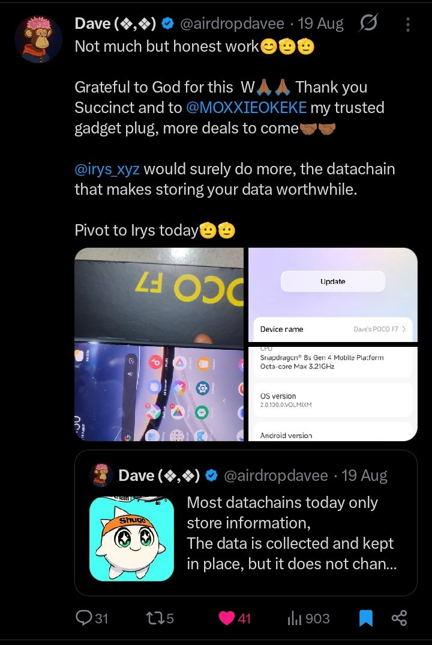This screenshot has height=645, width=432.
Task: Open the Device name screenshot image
Action: coord(333,294)
